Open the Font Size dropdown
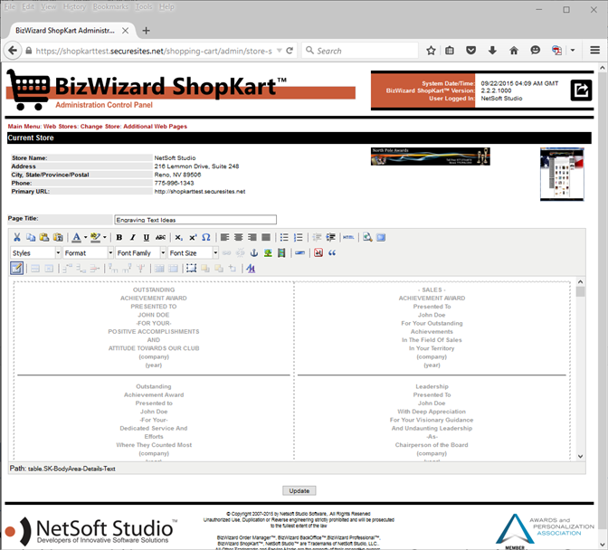 pyautogui.click(x=193, y=253)
